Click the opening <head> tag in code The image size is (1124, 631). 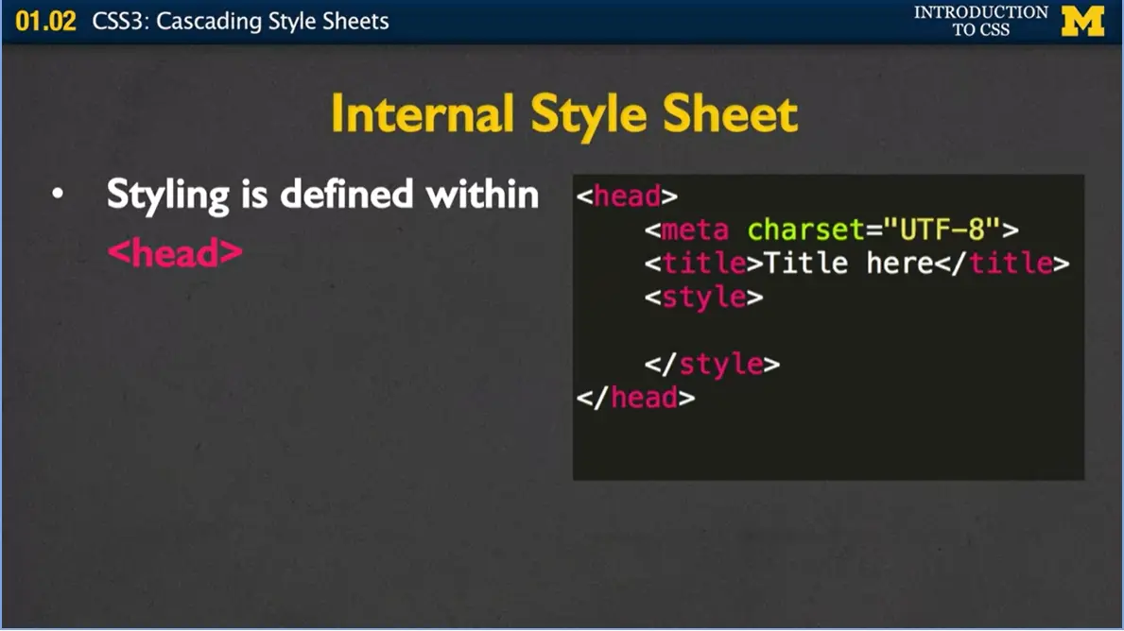point(631,196)
